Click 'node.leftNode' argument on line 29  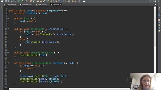[49, 79]
